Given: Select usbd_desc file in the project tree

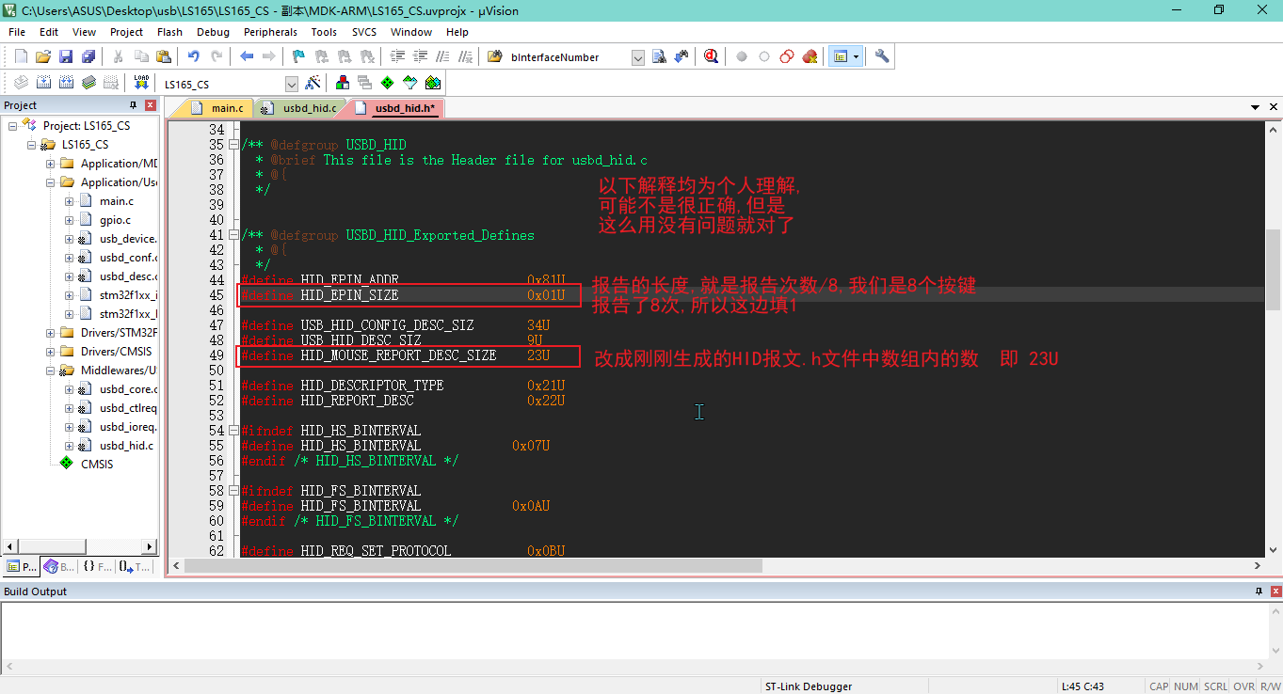Looking at the screenshot, I should [127, 276].
